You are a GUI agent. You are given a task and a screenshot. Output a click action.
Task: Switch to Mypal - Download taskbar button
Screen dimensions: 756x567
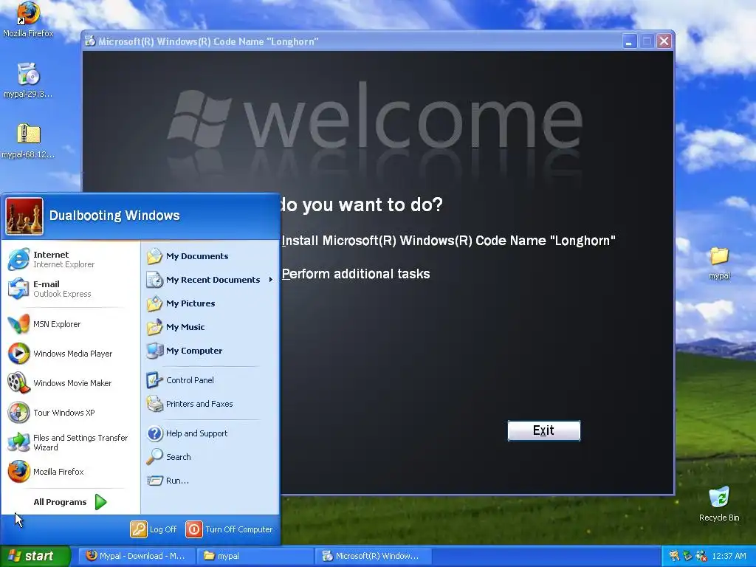click(137, 556)
